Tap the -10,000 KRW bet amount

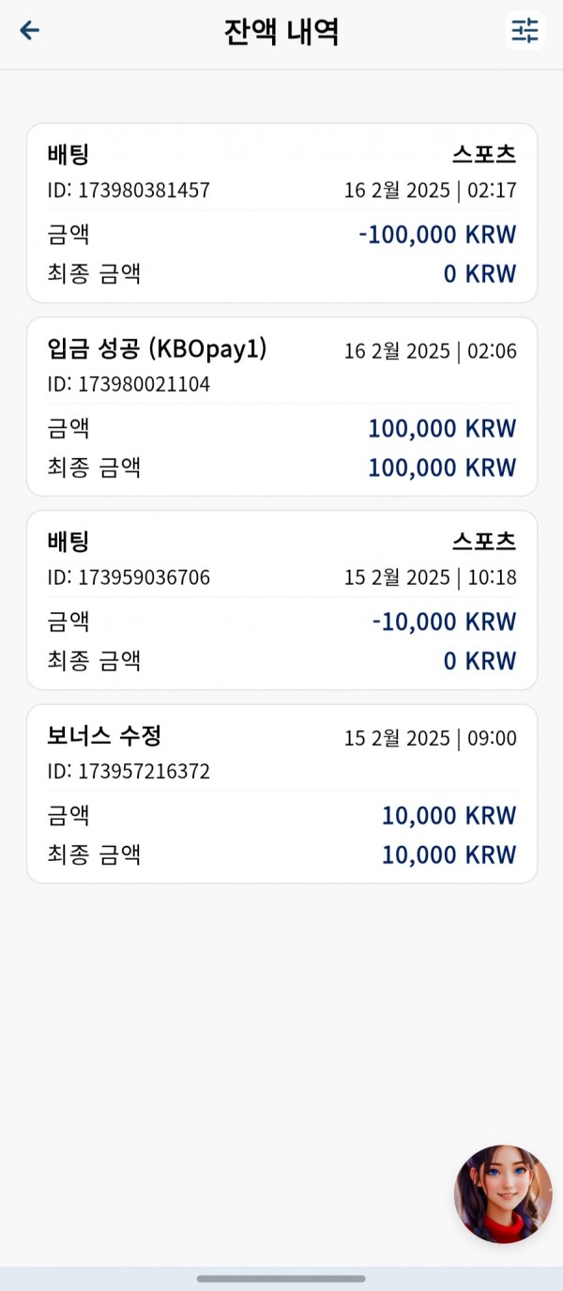(444, 622)
